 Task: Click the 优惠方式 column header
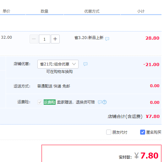pos(92,11)
